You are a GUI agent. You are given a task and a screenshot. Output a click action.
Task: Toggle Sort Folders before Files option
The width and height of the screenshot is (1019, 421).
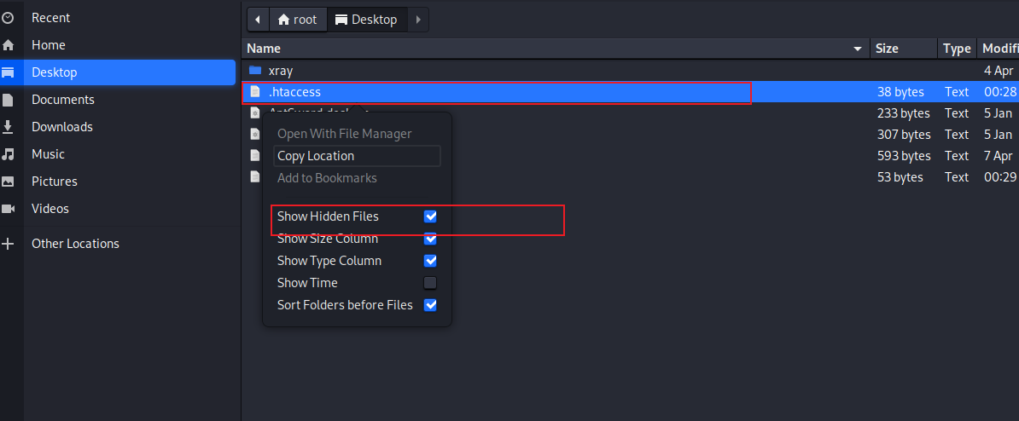pyautogui.click(x=430, y=305)
